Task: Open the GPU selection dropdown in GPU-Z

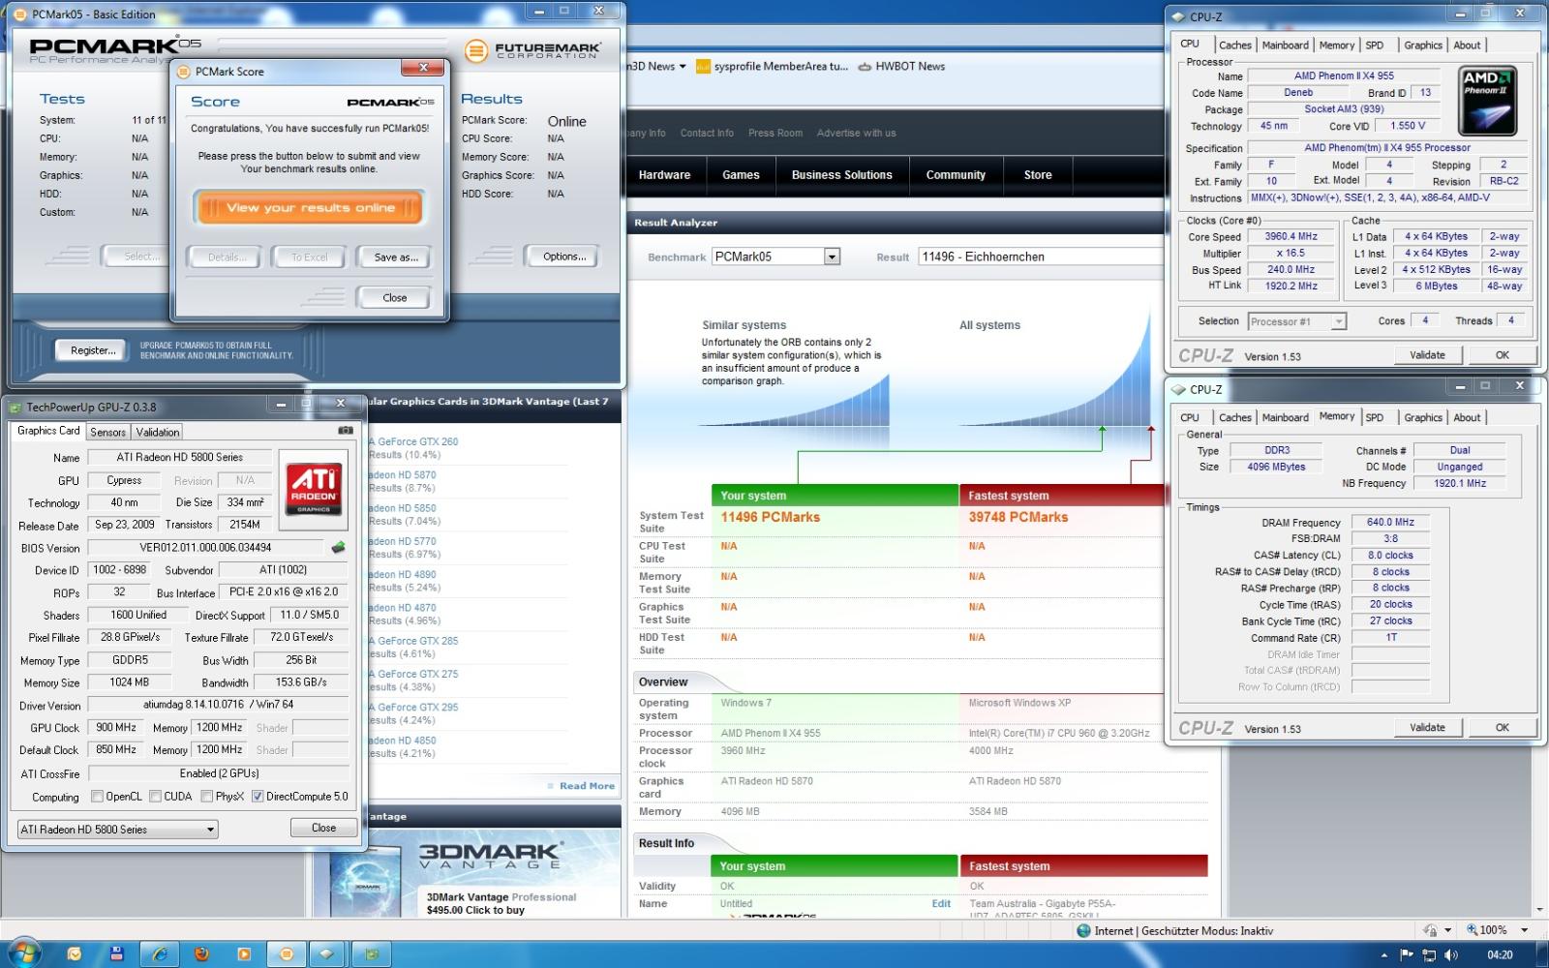Action: pyautogui.click(x=117, y=830)
